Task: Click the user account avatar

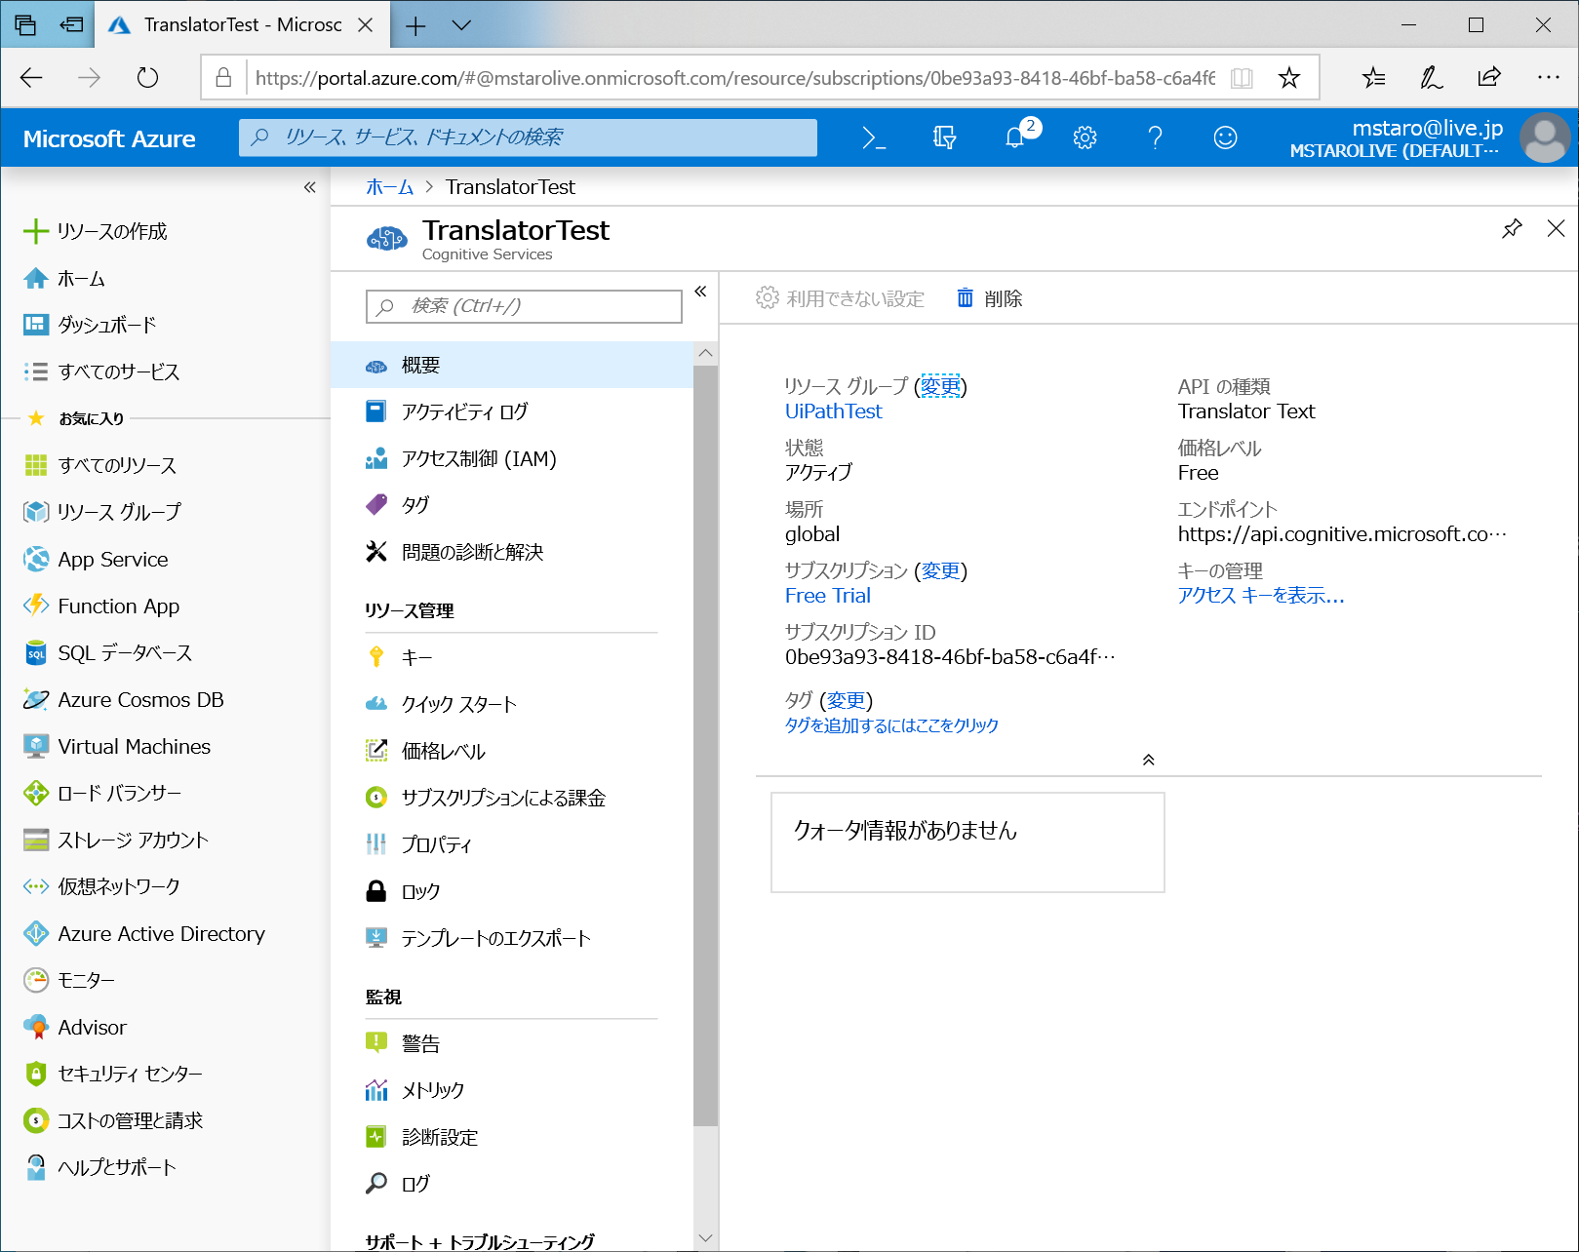Action: tap(1545, 137)
